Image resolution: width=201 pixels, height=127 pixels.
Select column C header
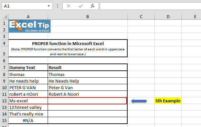coord(141,16)
